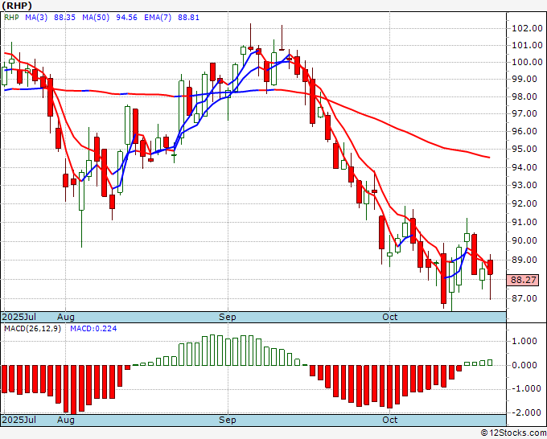Click the 100.00 price axis label

pyautogui.click(x=527, y=63)
